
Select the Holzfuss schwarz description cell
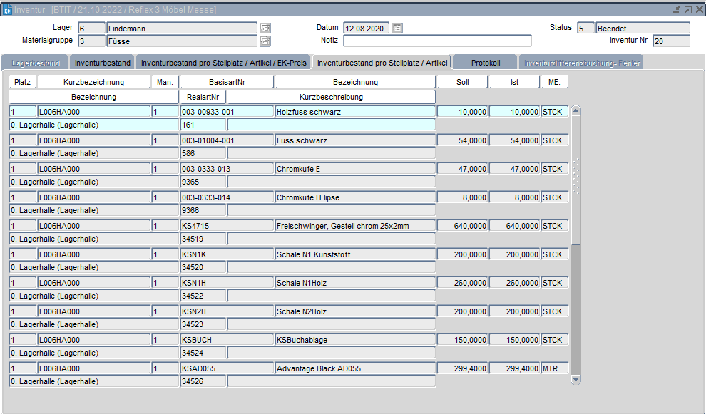(x=354, y=112)
